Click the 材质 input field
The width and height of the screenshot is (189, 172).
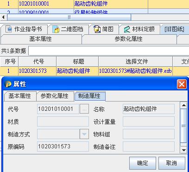[x=63, y=121]
